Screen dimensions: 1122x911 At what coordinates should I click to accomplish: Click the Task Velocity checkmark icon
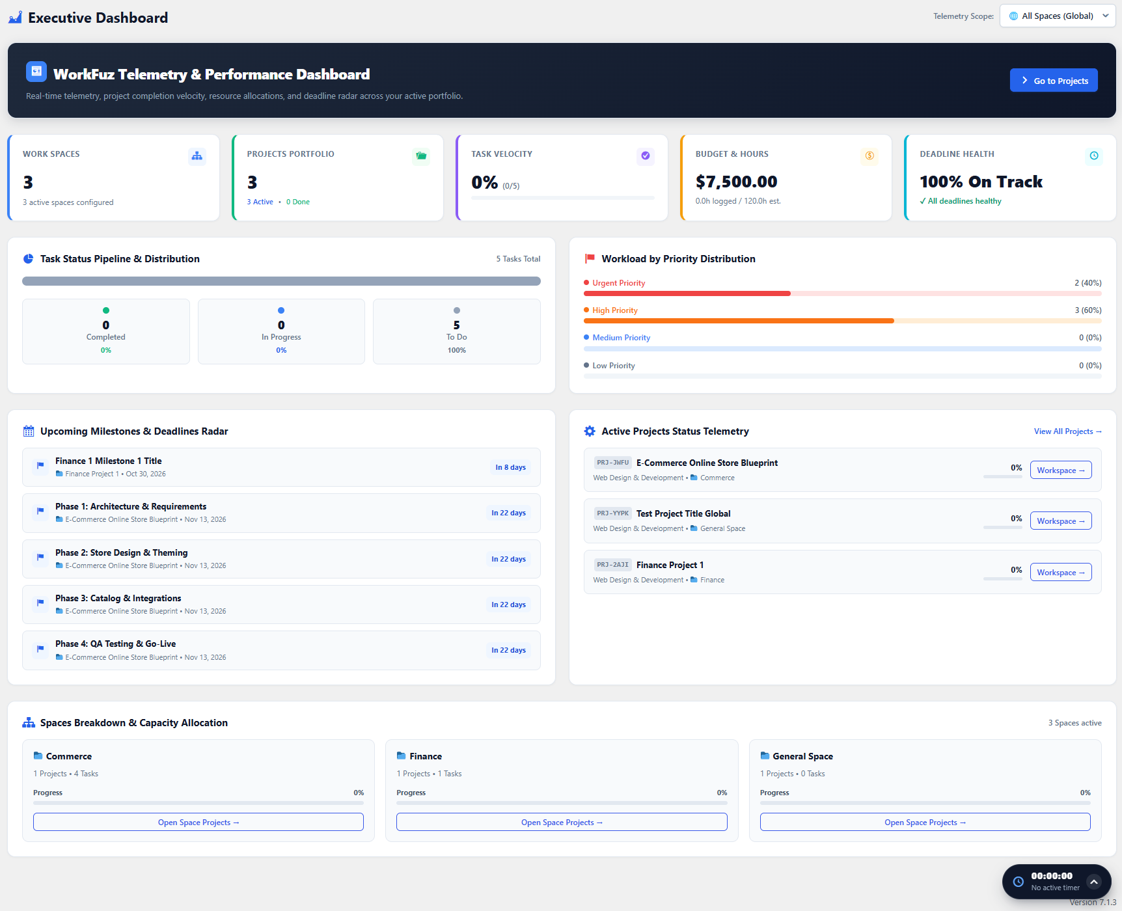pos(646,156)
